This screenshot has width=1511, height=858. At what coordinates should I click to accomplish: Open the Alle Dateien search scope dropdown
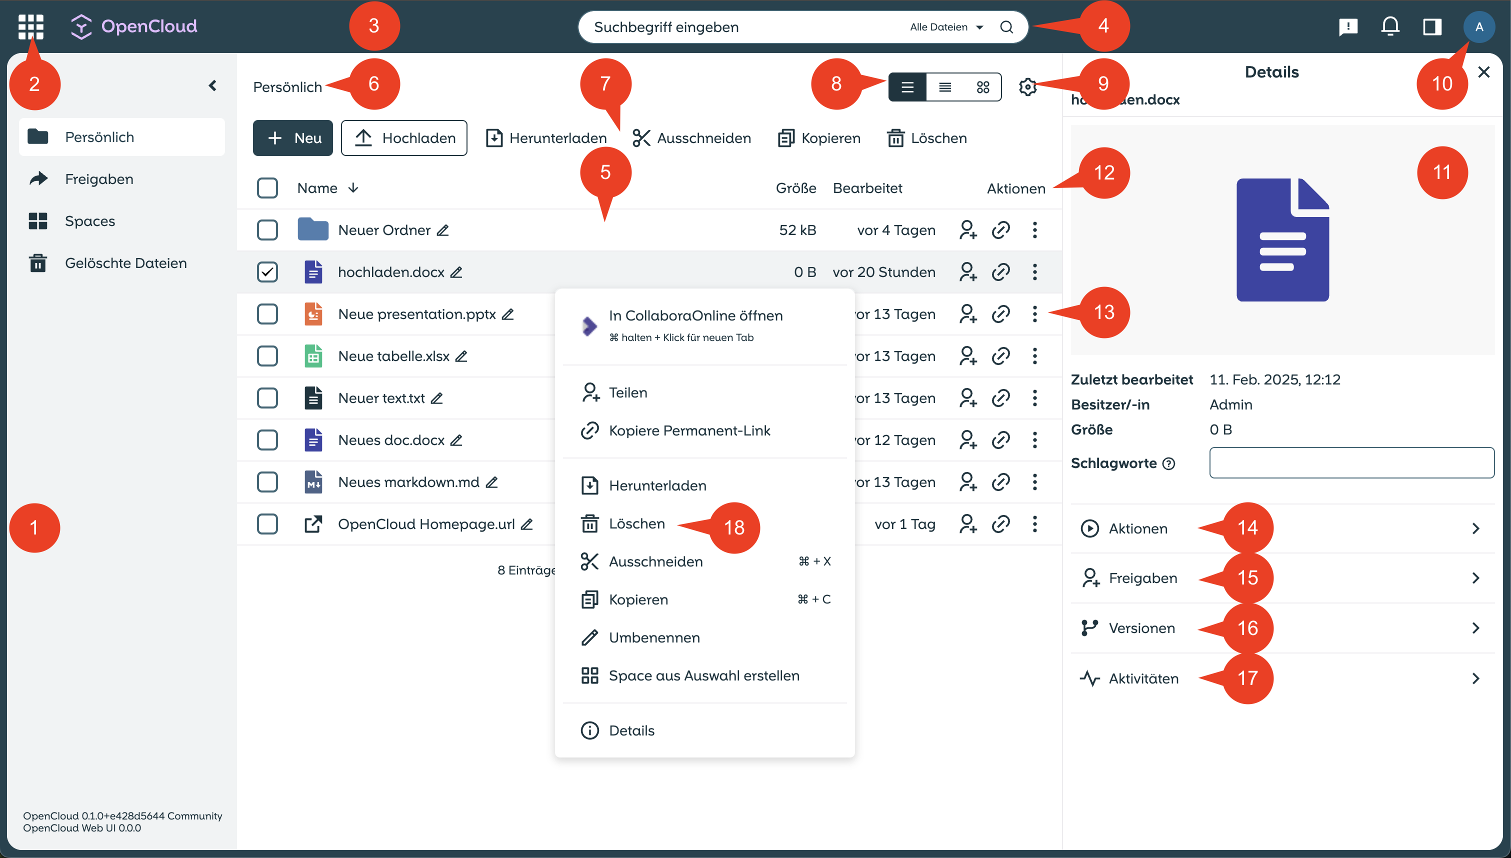[946, 27]
